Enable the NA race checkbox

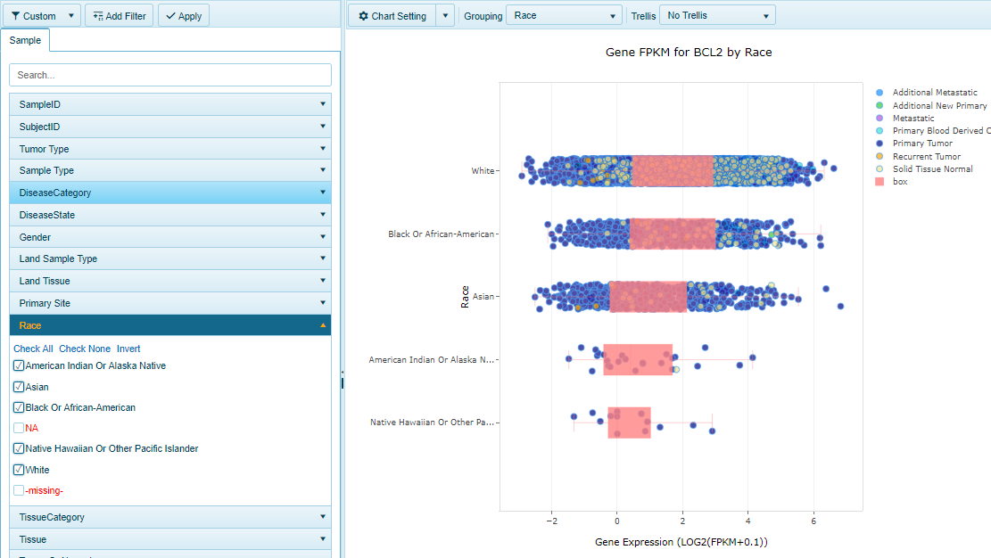pos(19,428)
